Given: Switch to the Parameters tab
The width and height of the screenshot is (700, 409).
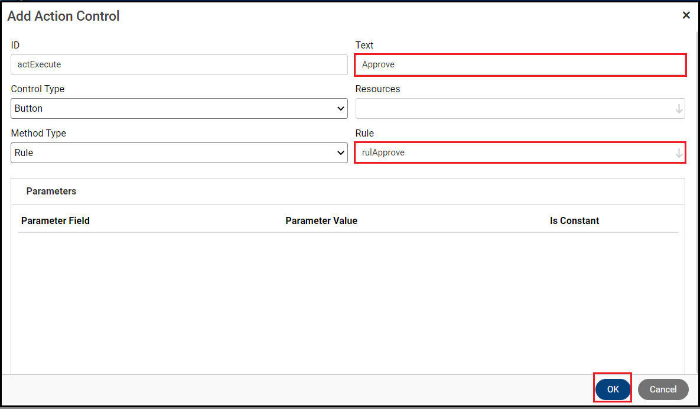Looking at the screenshot, I should [x=51, y=191].
